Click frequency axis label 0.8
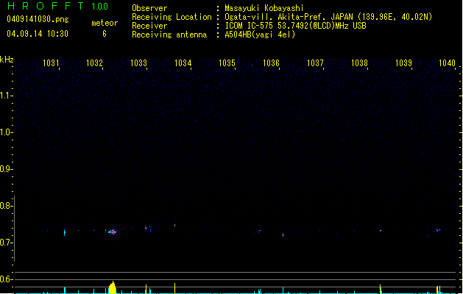463x294 pixels. click(x=6, y=206)
